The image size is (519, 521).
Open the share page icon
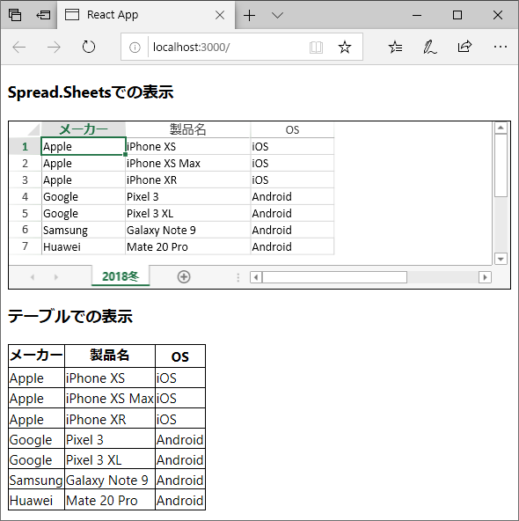click(464, 46)
